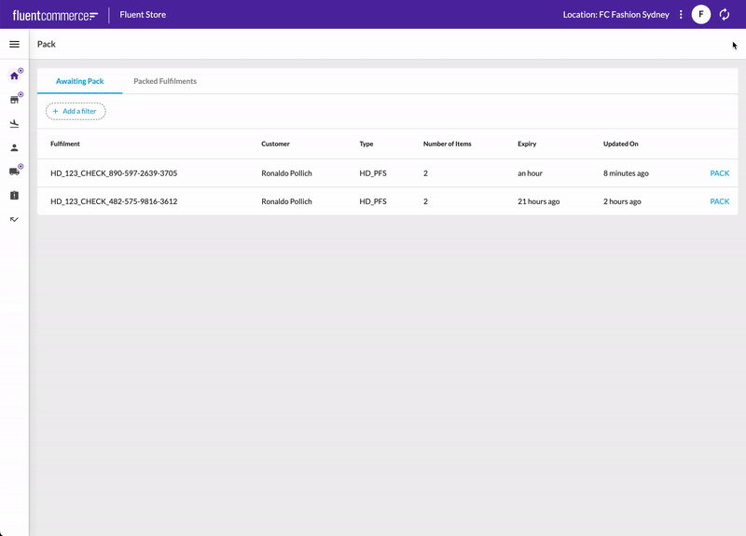The height and width of the screenshot is (536, 746).
Task: Switch to Packed Fulfilments tab
Action: coord(165,81)
